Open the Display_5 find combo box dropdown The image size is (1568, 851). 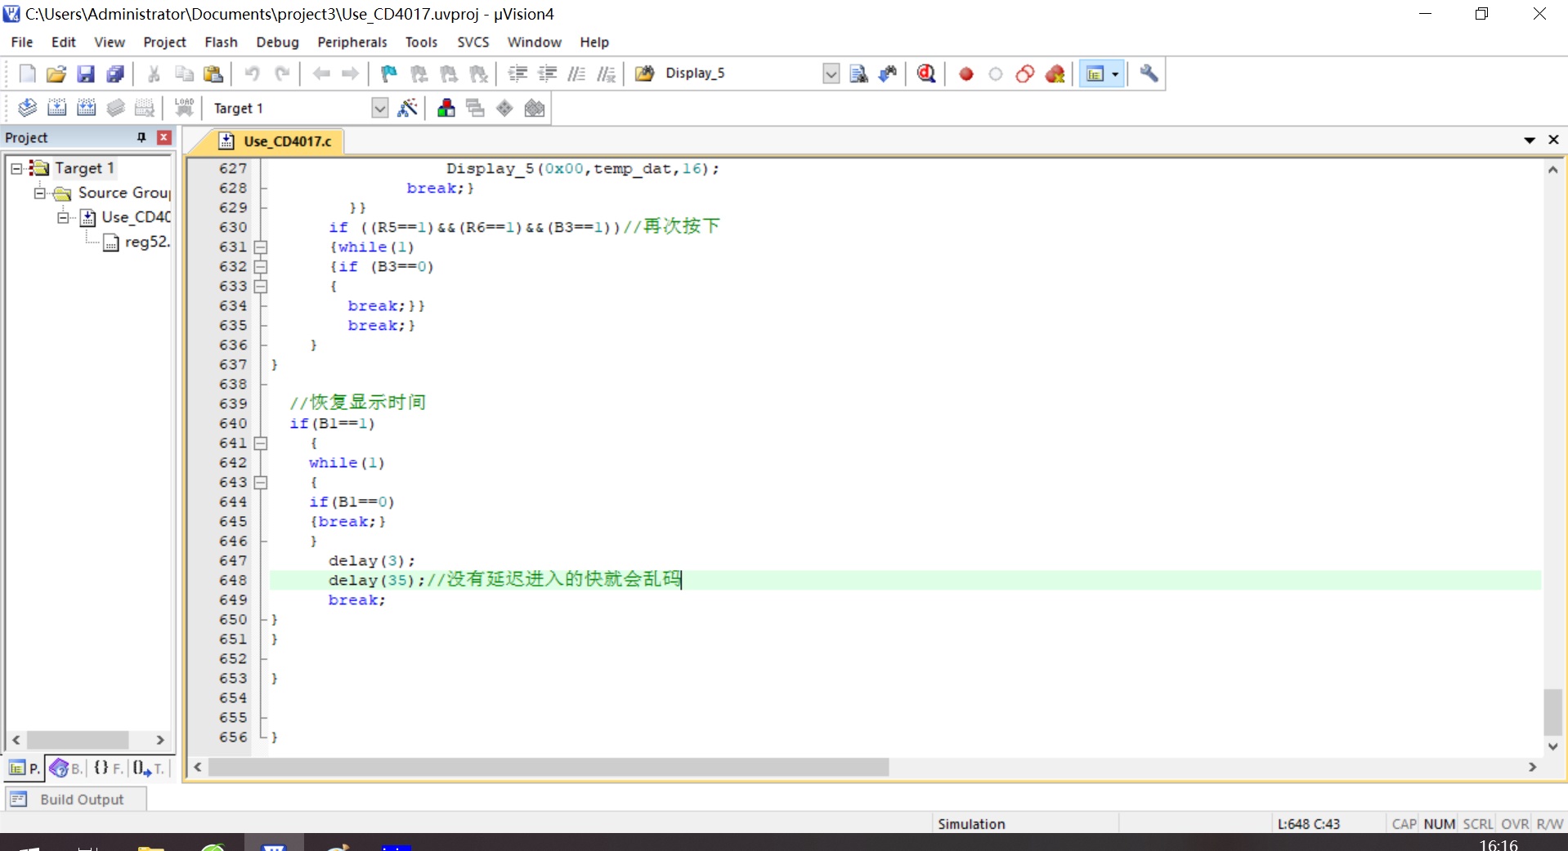(x=831, y=74)
